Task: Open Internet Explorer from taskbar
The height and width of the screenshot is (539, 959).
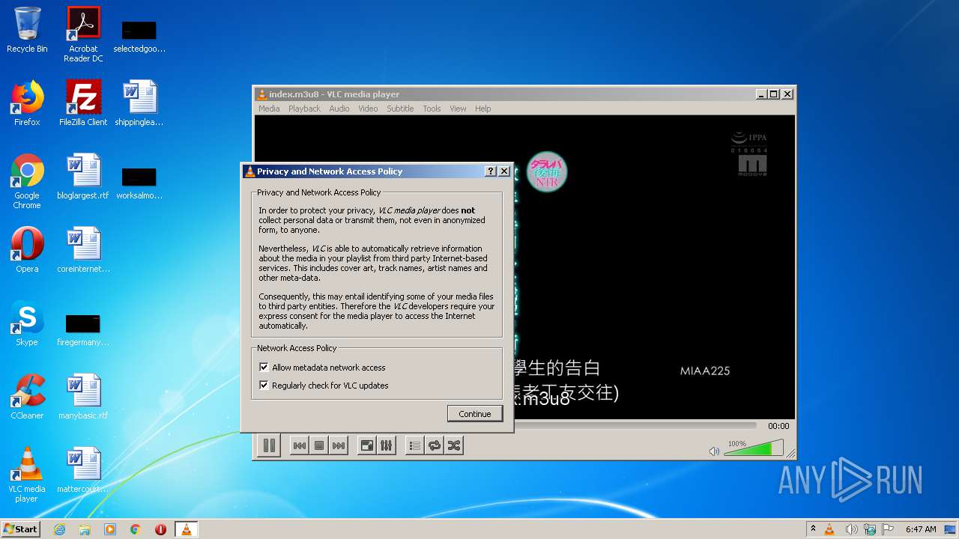Action: pos(60,529)
